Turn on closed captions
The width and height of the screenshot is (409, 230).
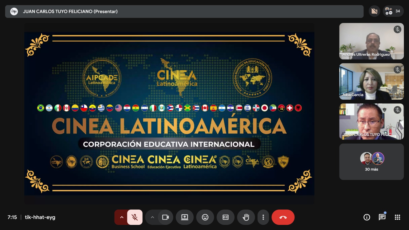pos(225,217)
